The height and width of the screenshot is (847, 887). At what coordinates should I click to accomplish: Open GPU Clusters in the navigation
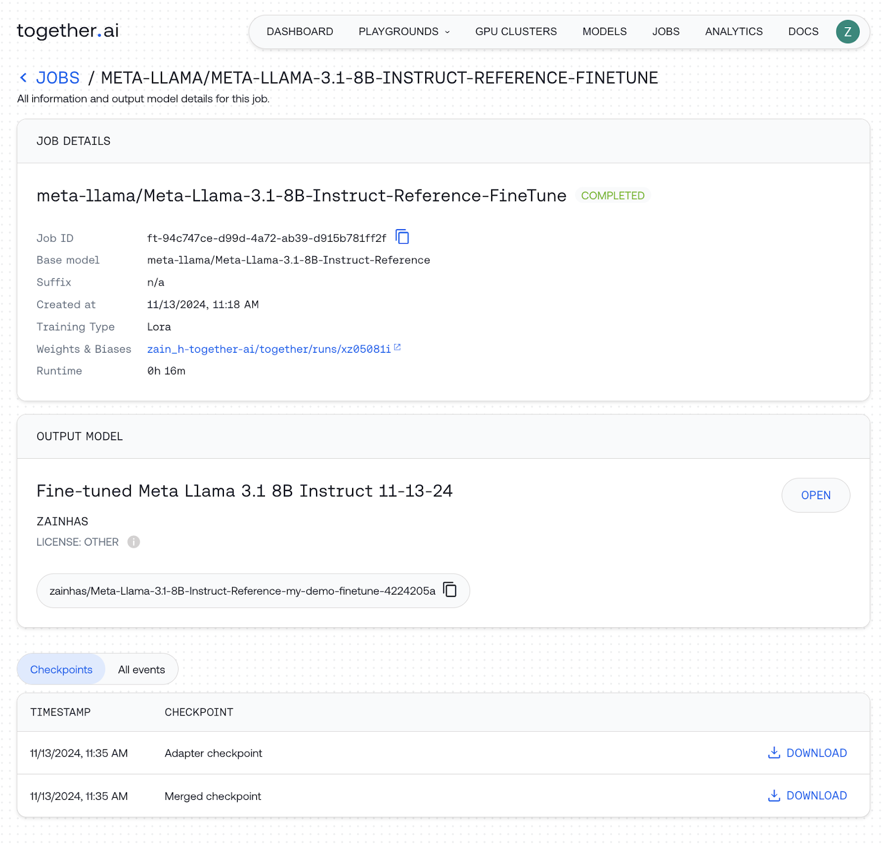(516, 32)
